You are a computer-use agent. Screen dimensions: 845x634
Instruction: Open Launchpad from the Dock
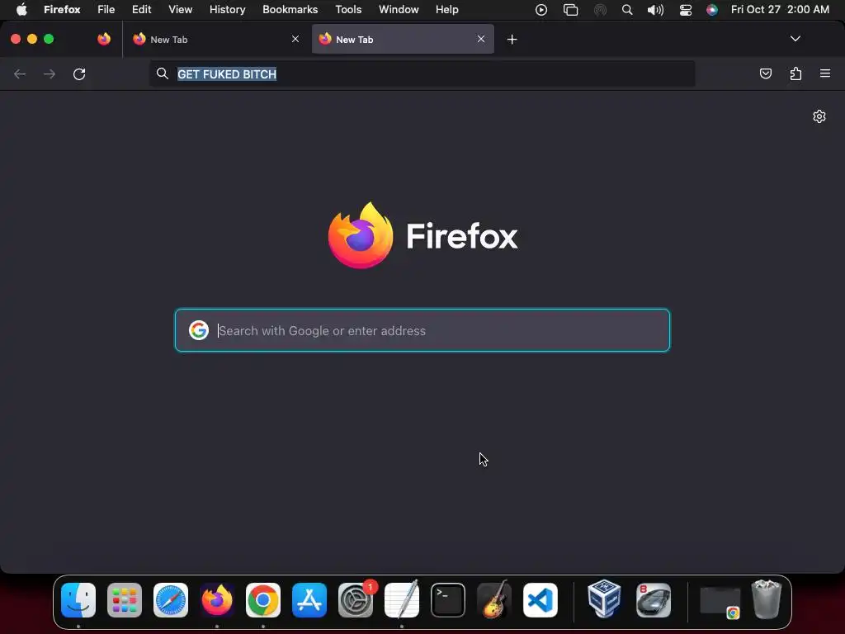[125, 600]
